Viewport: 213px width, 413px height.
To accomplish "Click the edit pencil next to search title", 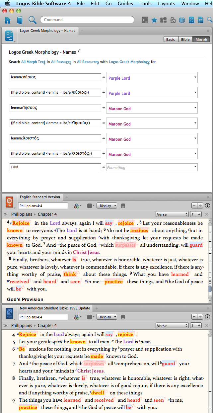I will pos(79,51).
